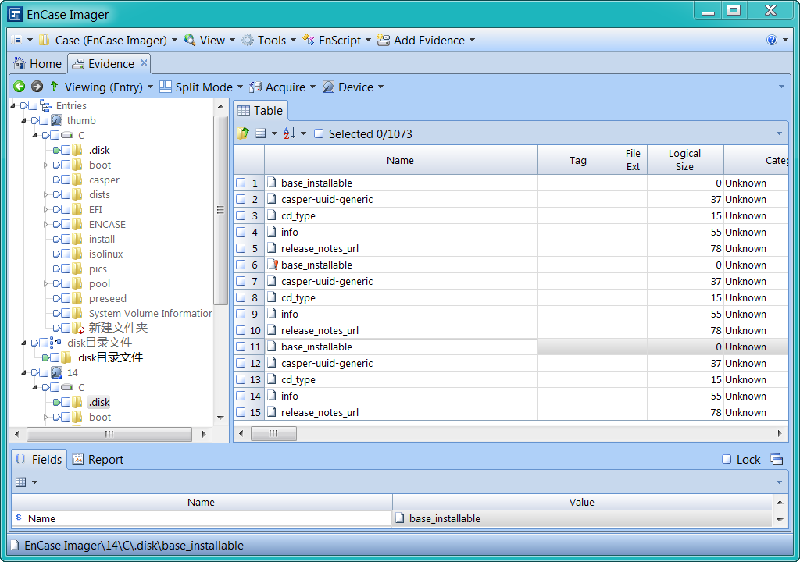
Task: Check the box for row 9 info
Action: click(241, 314)
